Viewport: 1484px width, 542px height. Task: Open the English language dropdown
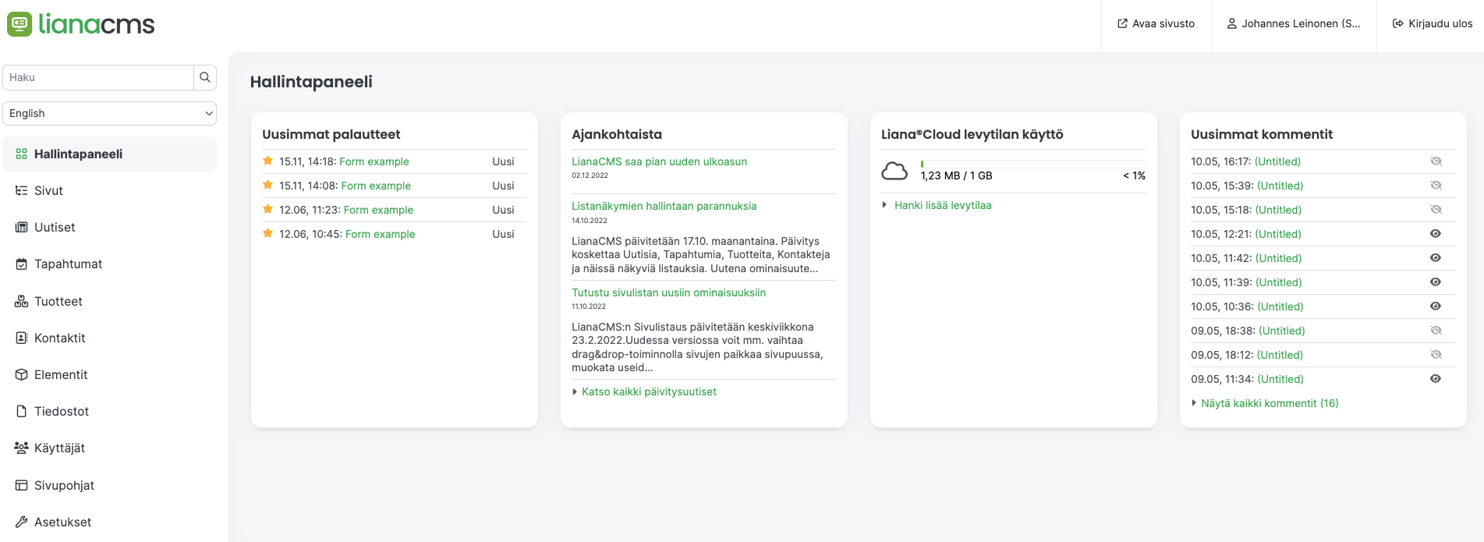coord(110,113)
